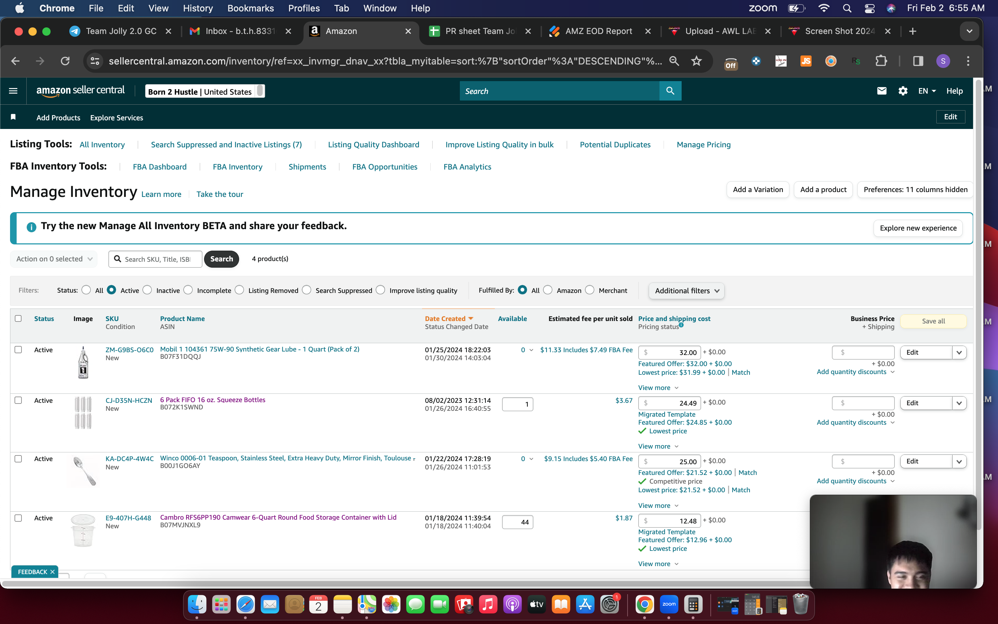Select the Incomplete status filter
Viewport: 998px width, 624px height.
[188, 290]
